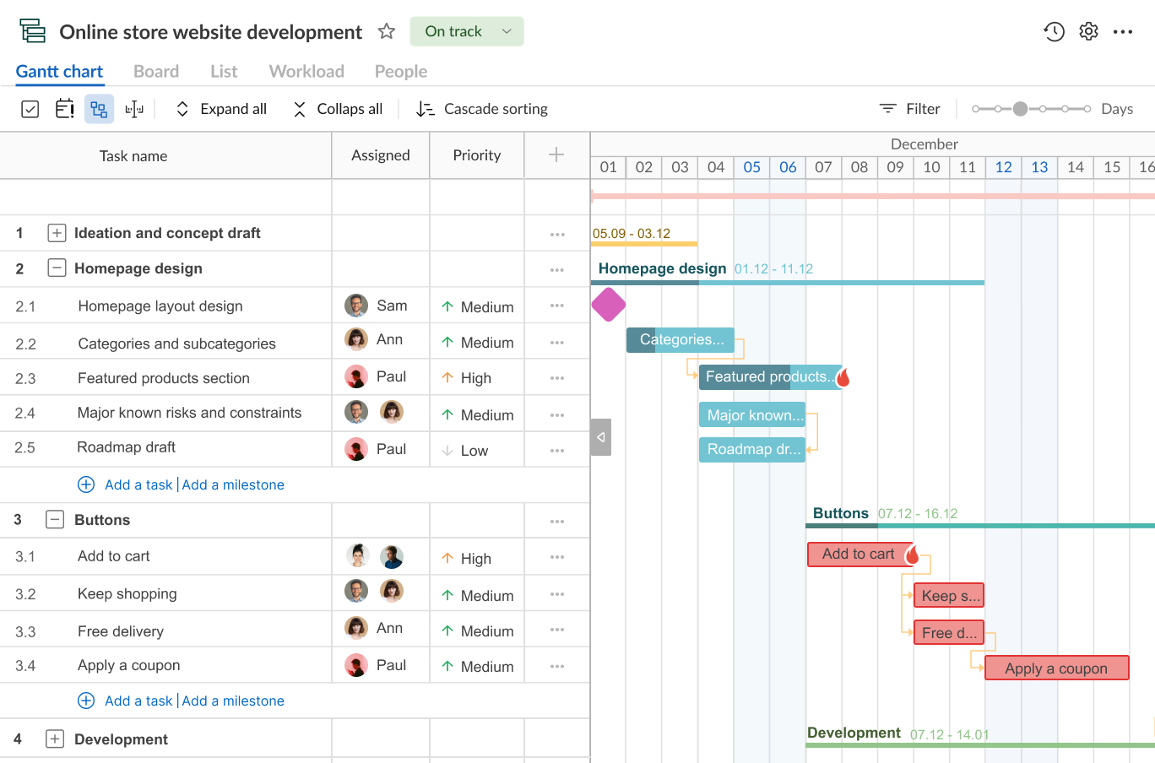Select the Apply a coupon Gantt bar
This screenshot has height=763, width=1155.
pos(1056,668)
